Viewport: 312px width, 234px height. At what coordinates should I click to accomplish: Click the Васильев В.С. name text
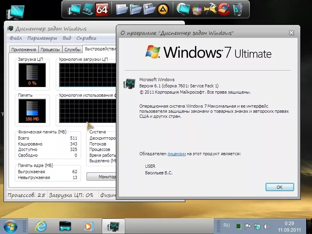pos(159,173)
